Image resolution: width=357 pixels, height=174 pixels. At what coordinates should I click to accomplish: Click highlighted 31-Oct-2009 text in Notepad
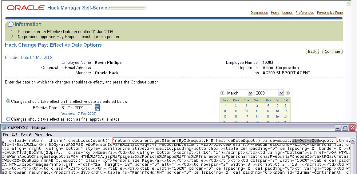306,140
